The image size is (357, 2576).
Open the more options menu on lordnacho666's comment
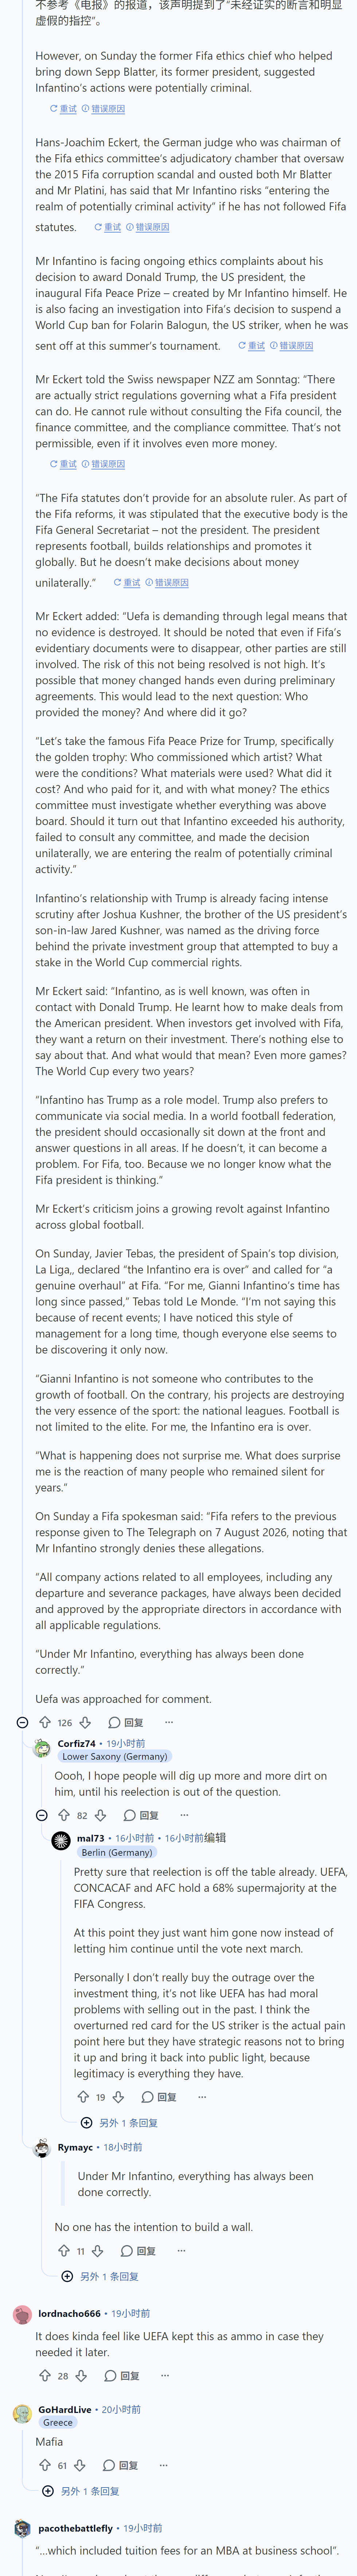coord(165,2375)
